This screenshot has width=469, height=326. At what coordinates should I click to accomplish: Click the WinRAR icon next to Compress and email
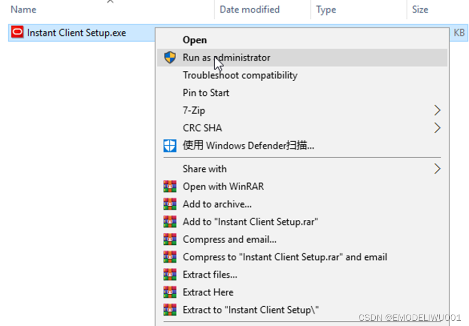pyautogui.click(x=170, y=240)
